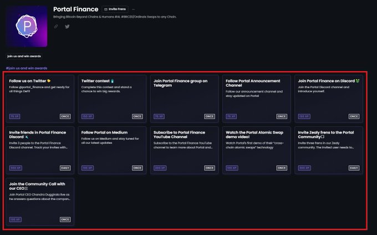This screenshot has width=377, height=235.
Task: Click the emoji beside Twitter contest title
Action: click(x=113, y=81)
